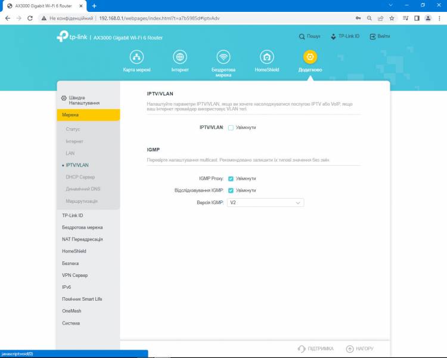Screen dimensions: 447x358
Task: Close the AX3000 Router browser tab
Action: (81, 6)
